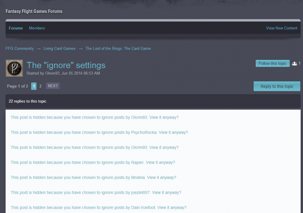Open The Lord of the Rings: The Card Game breadcrumb

(118, 49)
